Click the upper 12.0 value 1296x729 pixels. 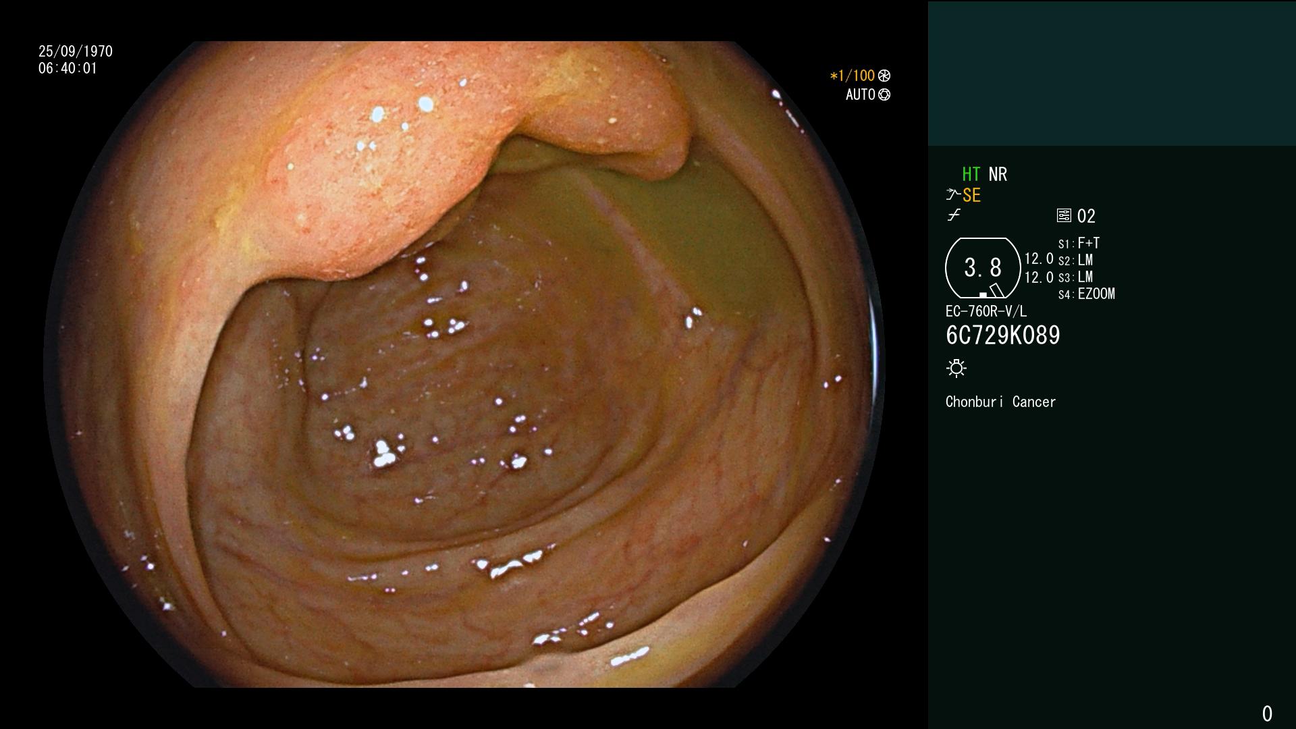pos(1039,259)
